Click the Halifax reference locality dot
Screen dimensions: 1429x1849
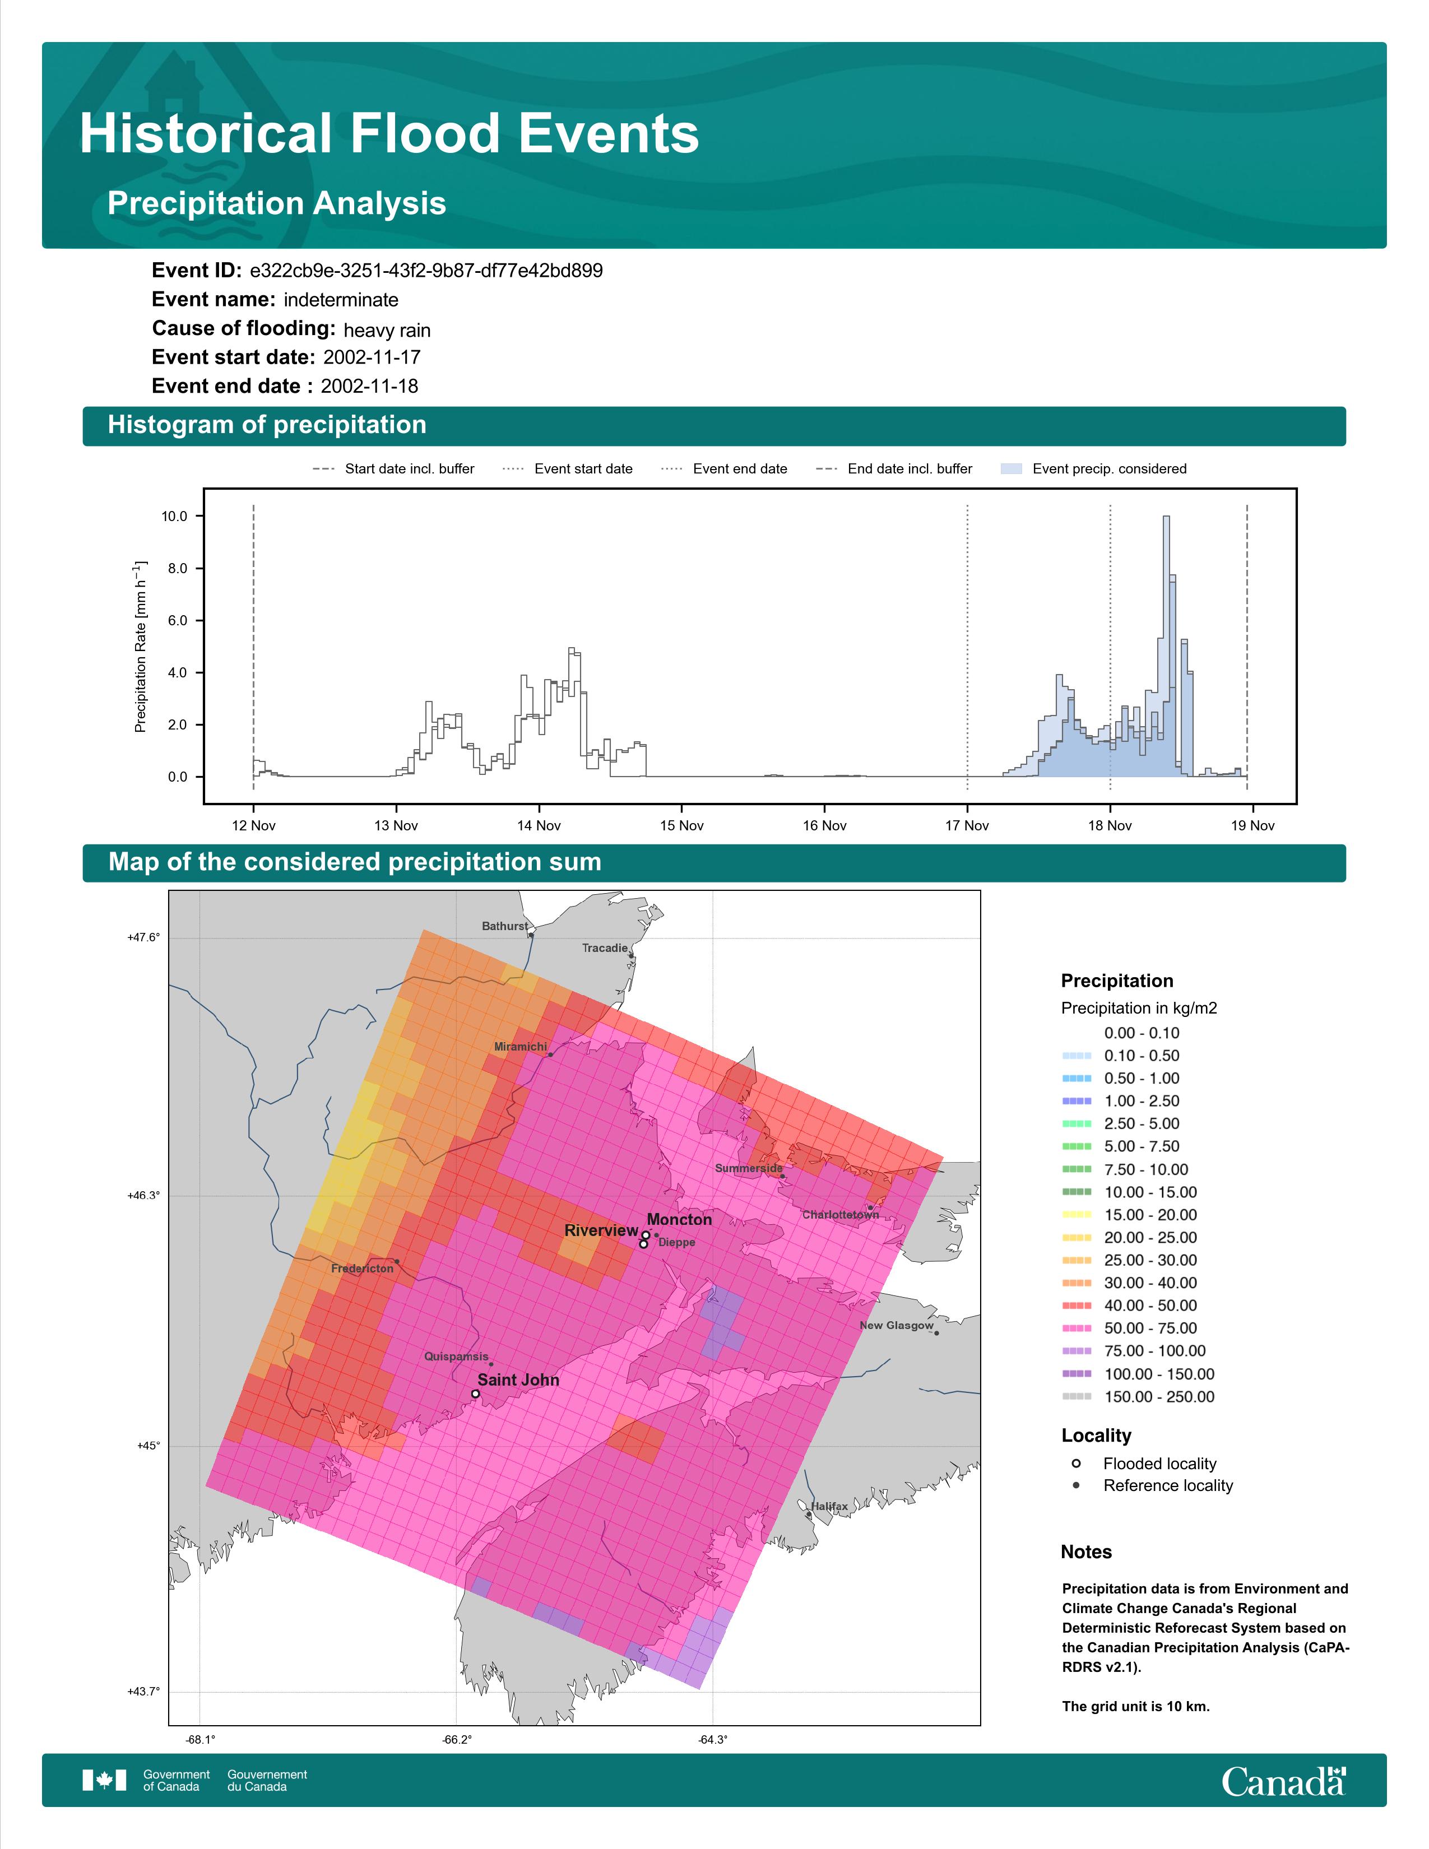(x=809, y=1514)
